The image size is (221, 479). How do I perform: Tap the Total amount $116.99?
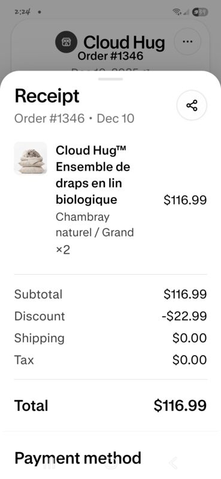tap(180, 406)
